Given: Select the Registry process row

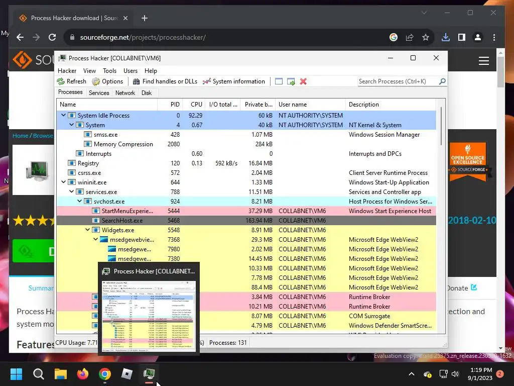Looking at the screenshot, I should point(246,163).
